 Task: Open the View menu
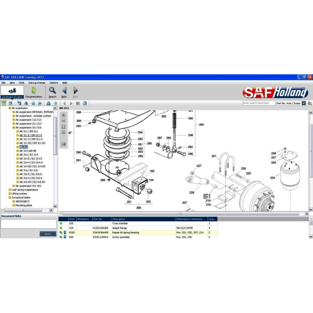point(12,83)
